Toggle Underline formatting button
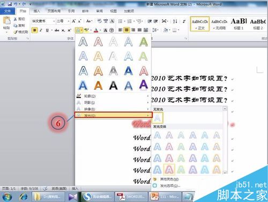 click(47, 30)
